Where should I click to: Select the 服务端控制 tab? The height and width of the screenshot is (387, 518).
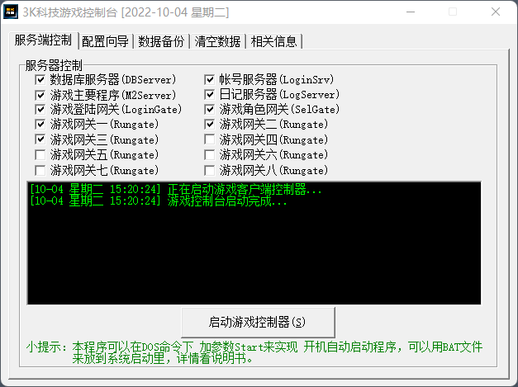click(x=43, y=40)
